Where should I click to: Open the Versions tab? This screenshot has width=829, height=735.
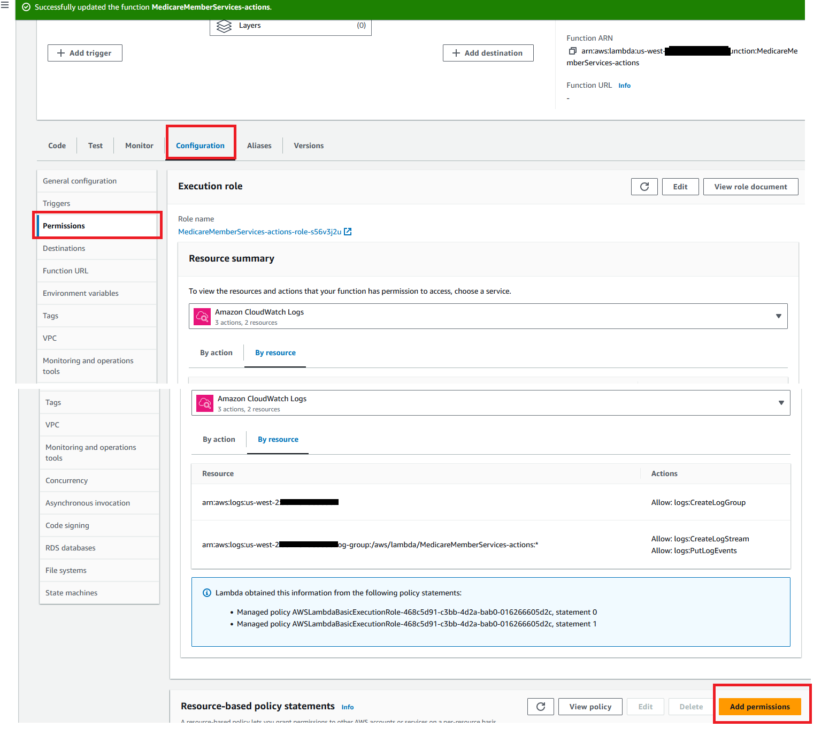pyautogui.click(x=309, y=146)
